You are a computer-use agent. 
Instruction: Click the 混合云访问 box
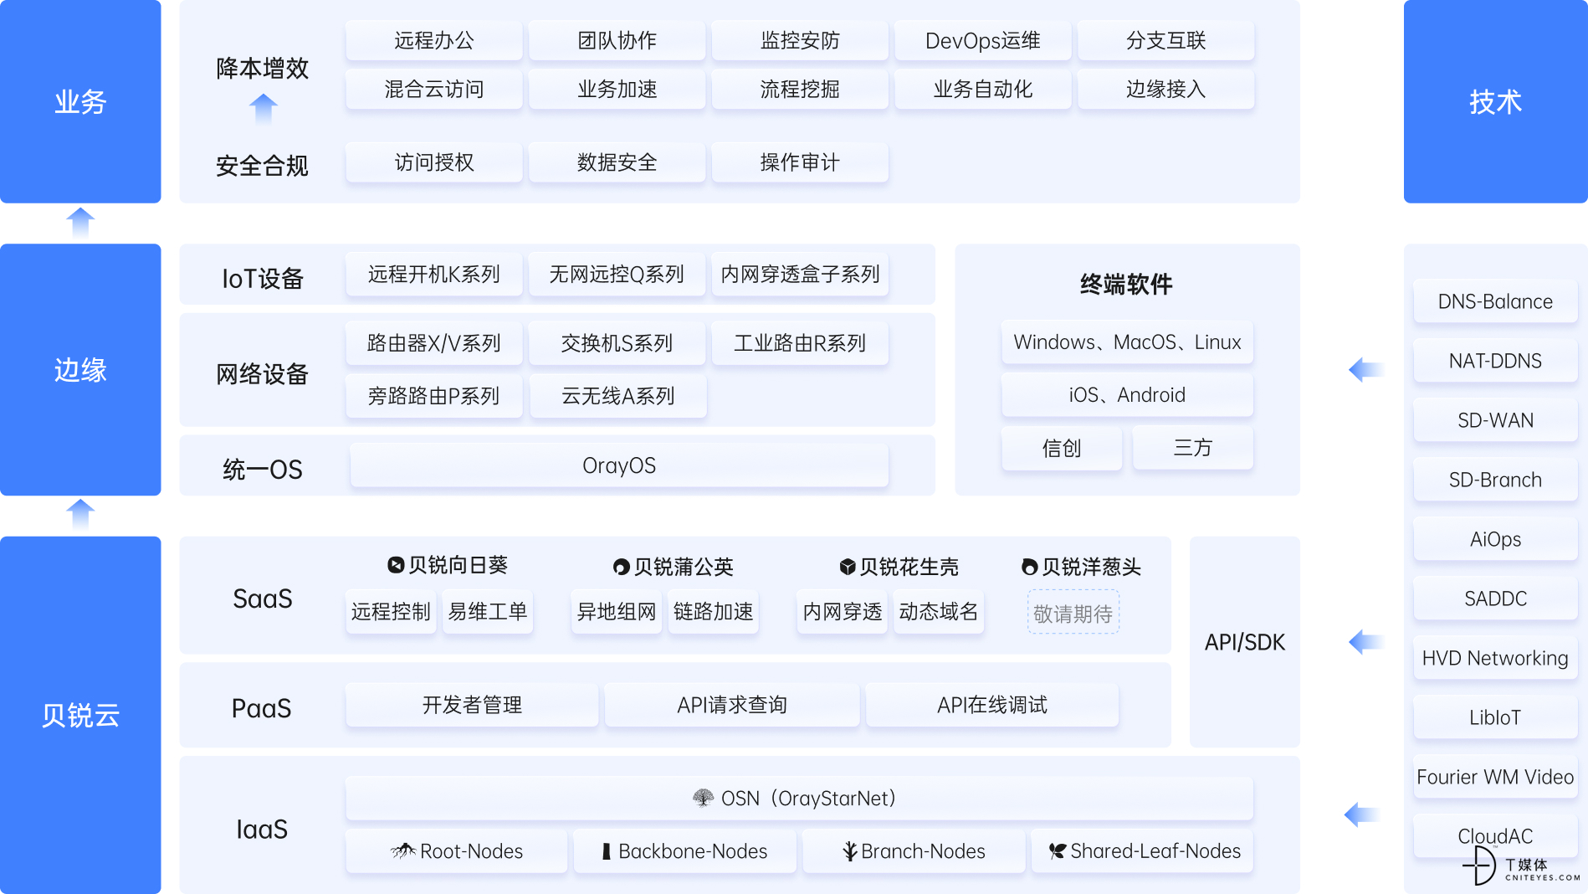point(434,89)
